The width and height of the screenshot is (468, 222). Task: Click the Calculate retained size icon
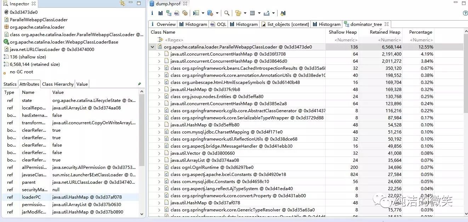pos(252,13)
